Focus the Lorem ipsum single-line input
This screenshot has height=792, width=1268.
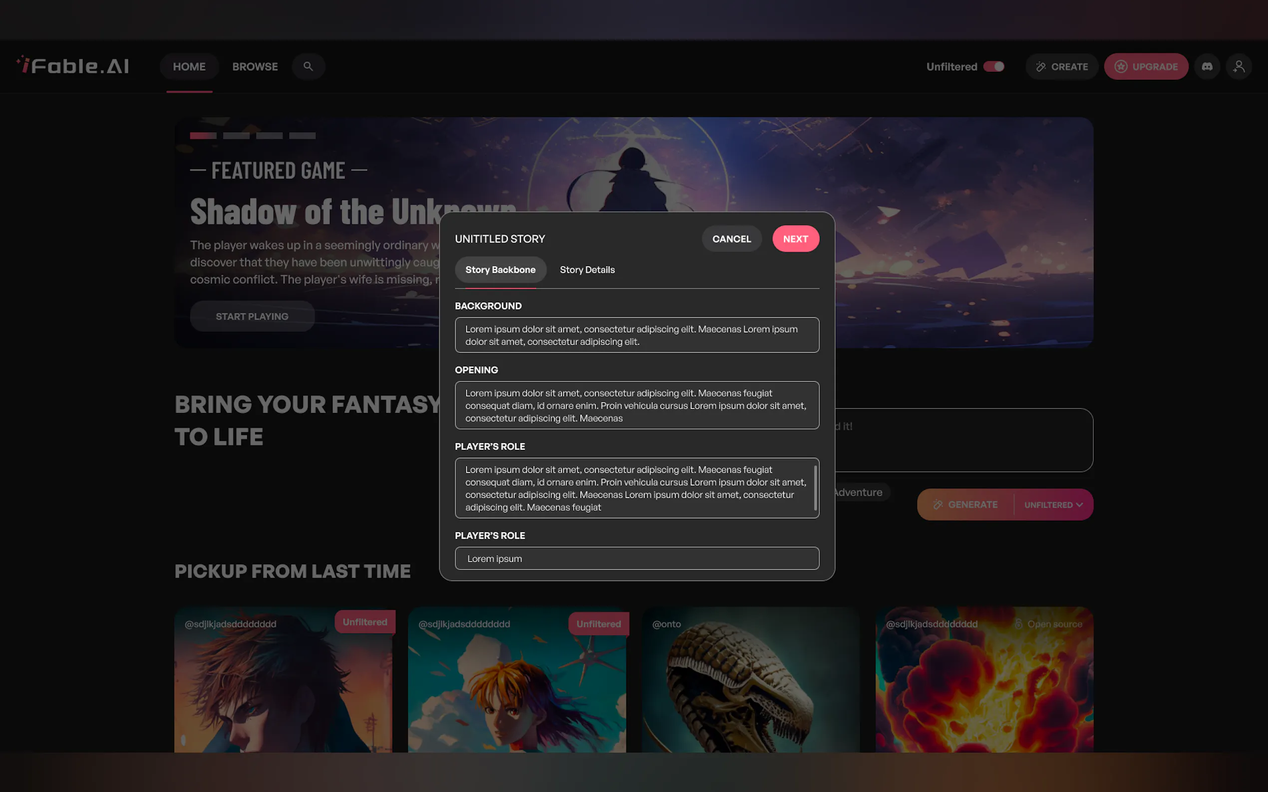click(636, 559)
